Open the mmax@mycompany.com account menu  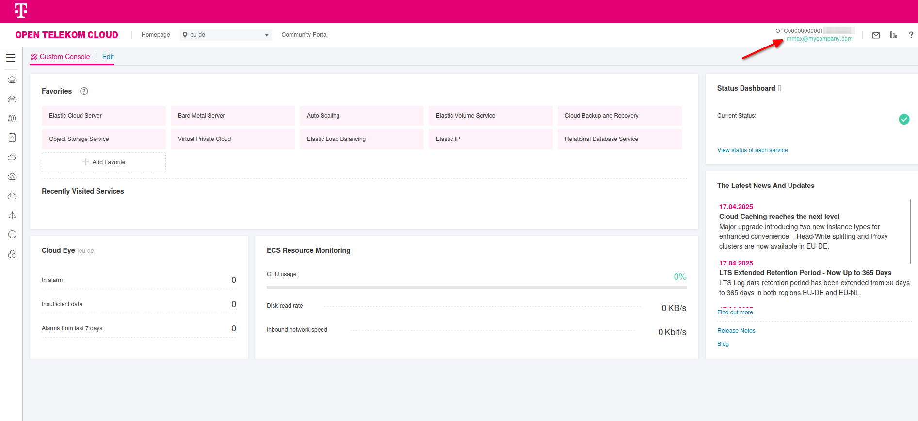(x=819, y=39)
